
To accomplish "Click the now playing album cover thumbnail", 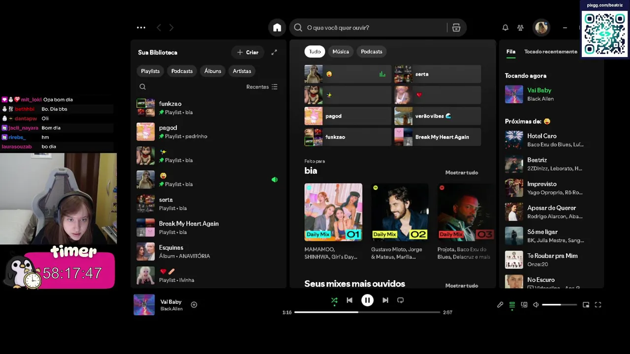I will (x=144, y=305).
